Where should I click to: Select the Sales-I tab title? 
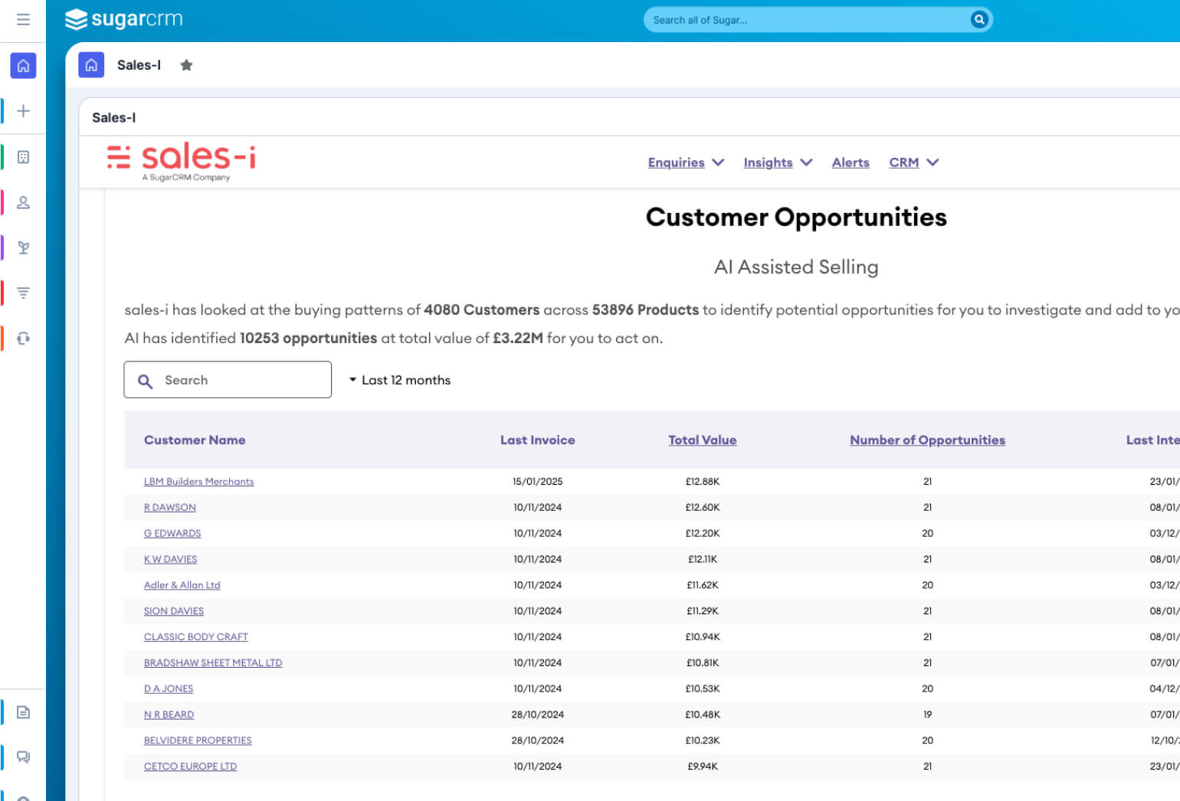click(139, 65)
